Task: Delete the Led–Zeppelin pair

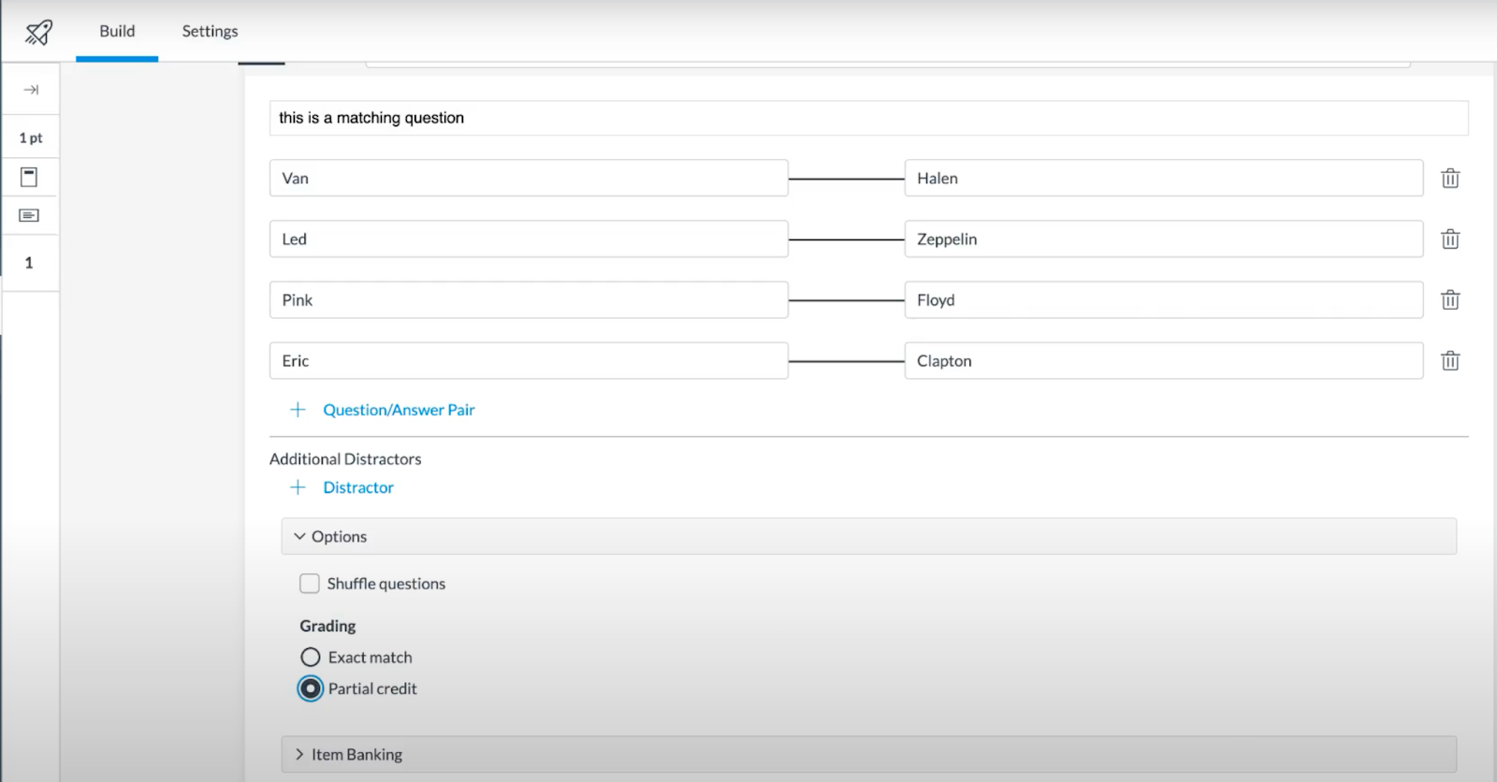Action: (x=1450, y=239)
